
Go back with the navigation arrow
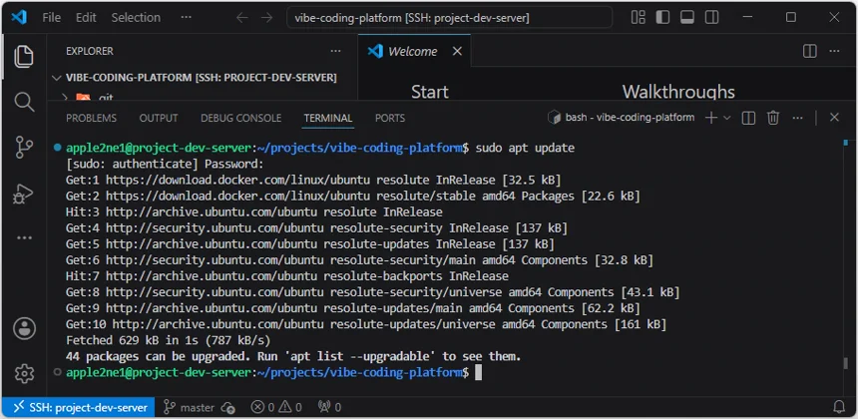[241, 18]
